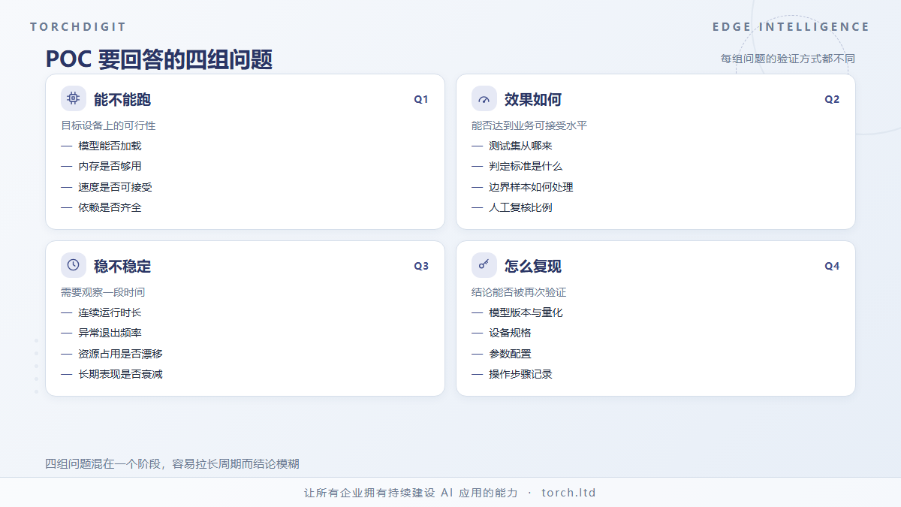
Task: Click the footer slogan 让所有企业拥有持续建设 AI 应用的能力
Action: 411,493
